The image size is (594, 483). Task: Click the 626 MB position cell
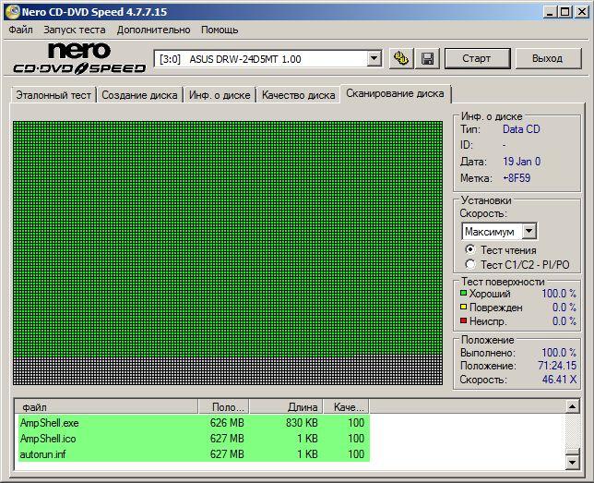pos(227,423)
